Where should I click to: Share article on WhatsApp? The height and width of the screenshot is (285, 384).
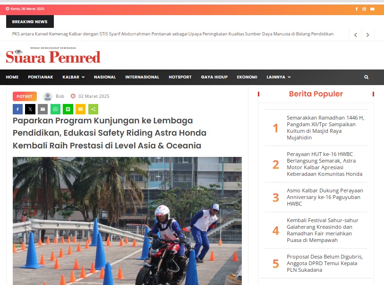pyautogui.click(x=55, y=109)
